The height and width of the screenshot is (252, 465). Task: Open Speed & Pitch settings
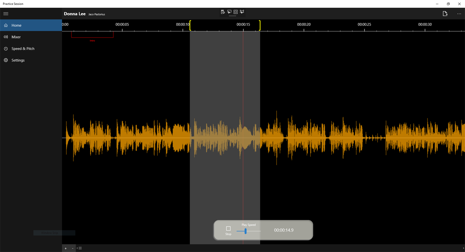point(31,48)
